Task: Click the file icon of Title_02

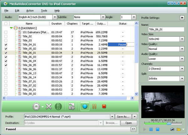Action: pyautogui.click(x=20, y=36)
